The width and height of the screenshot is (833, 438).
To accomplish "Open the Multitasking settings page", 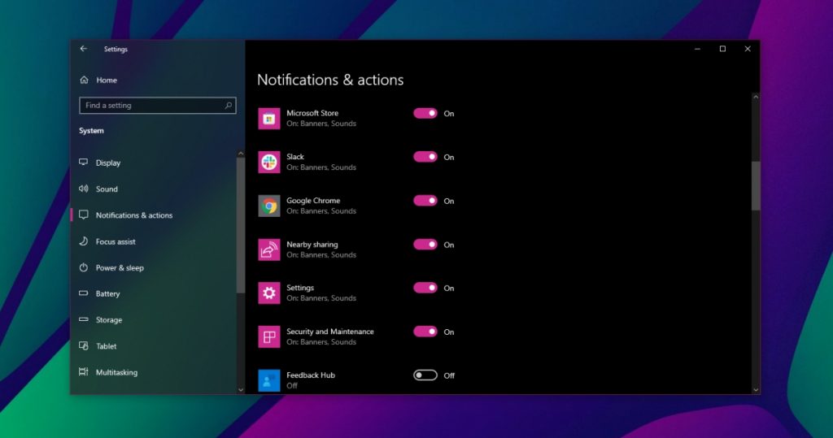I will click(x=116, y=372).
